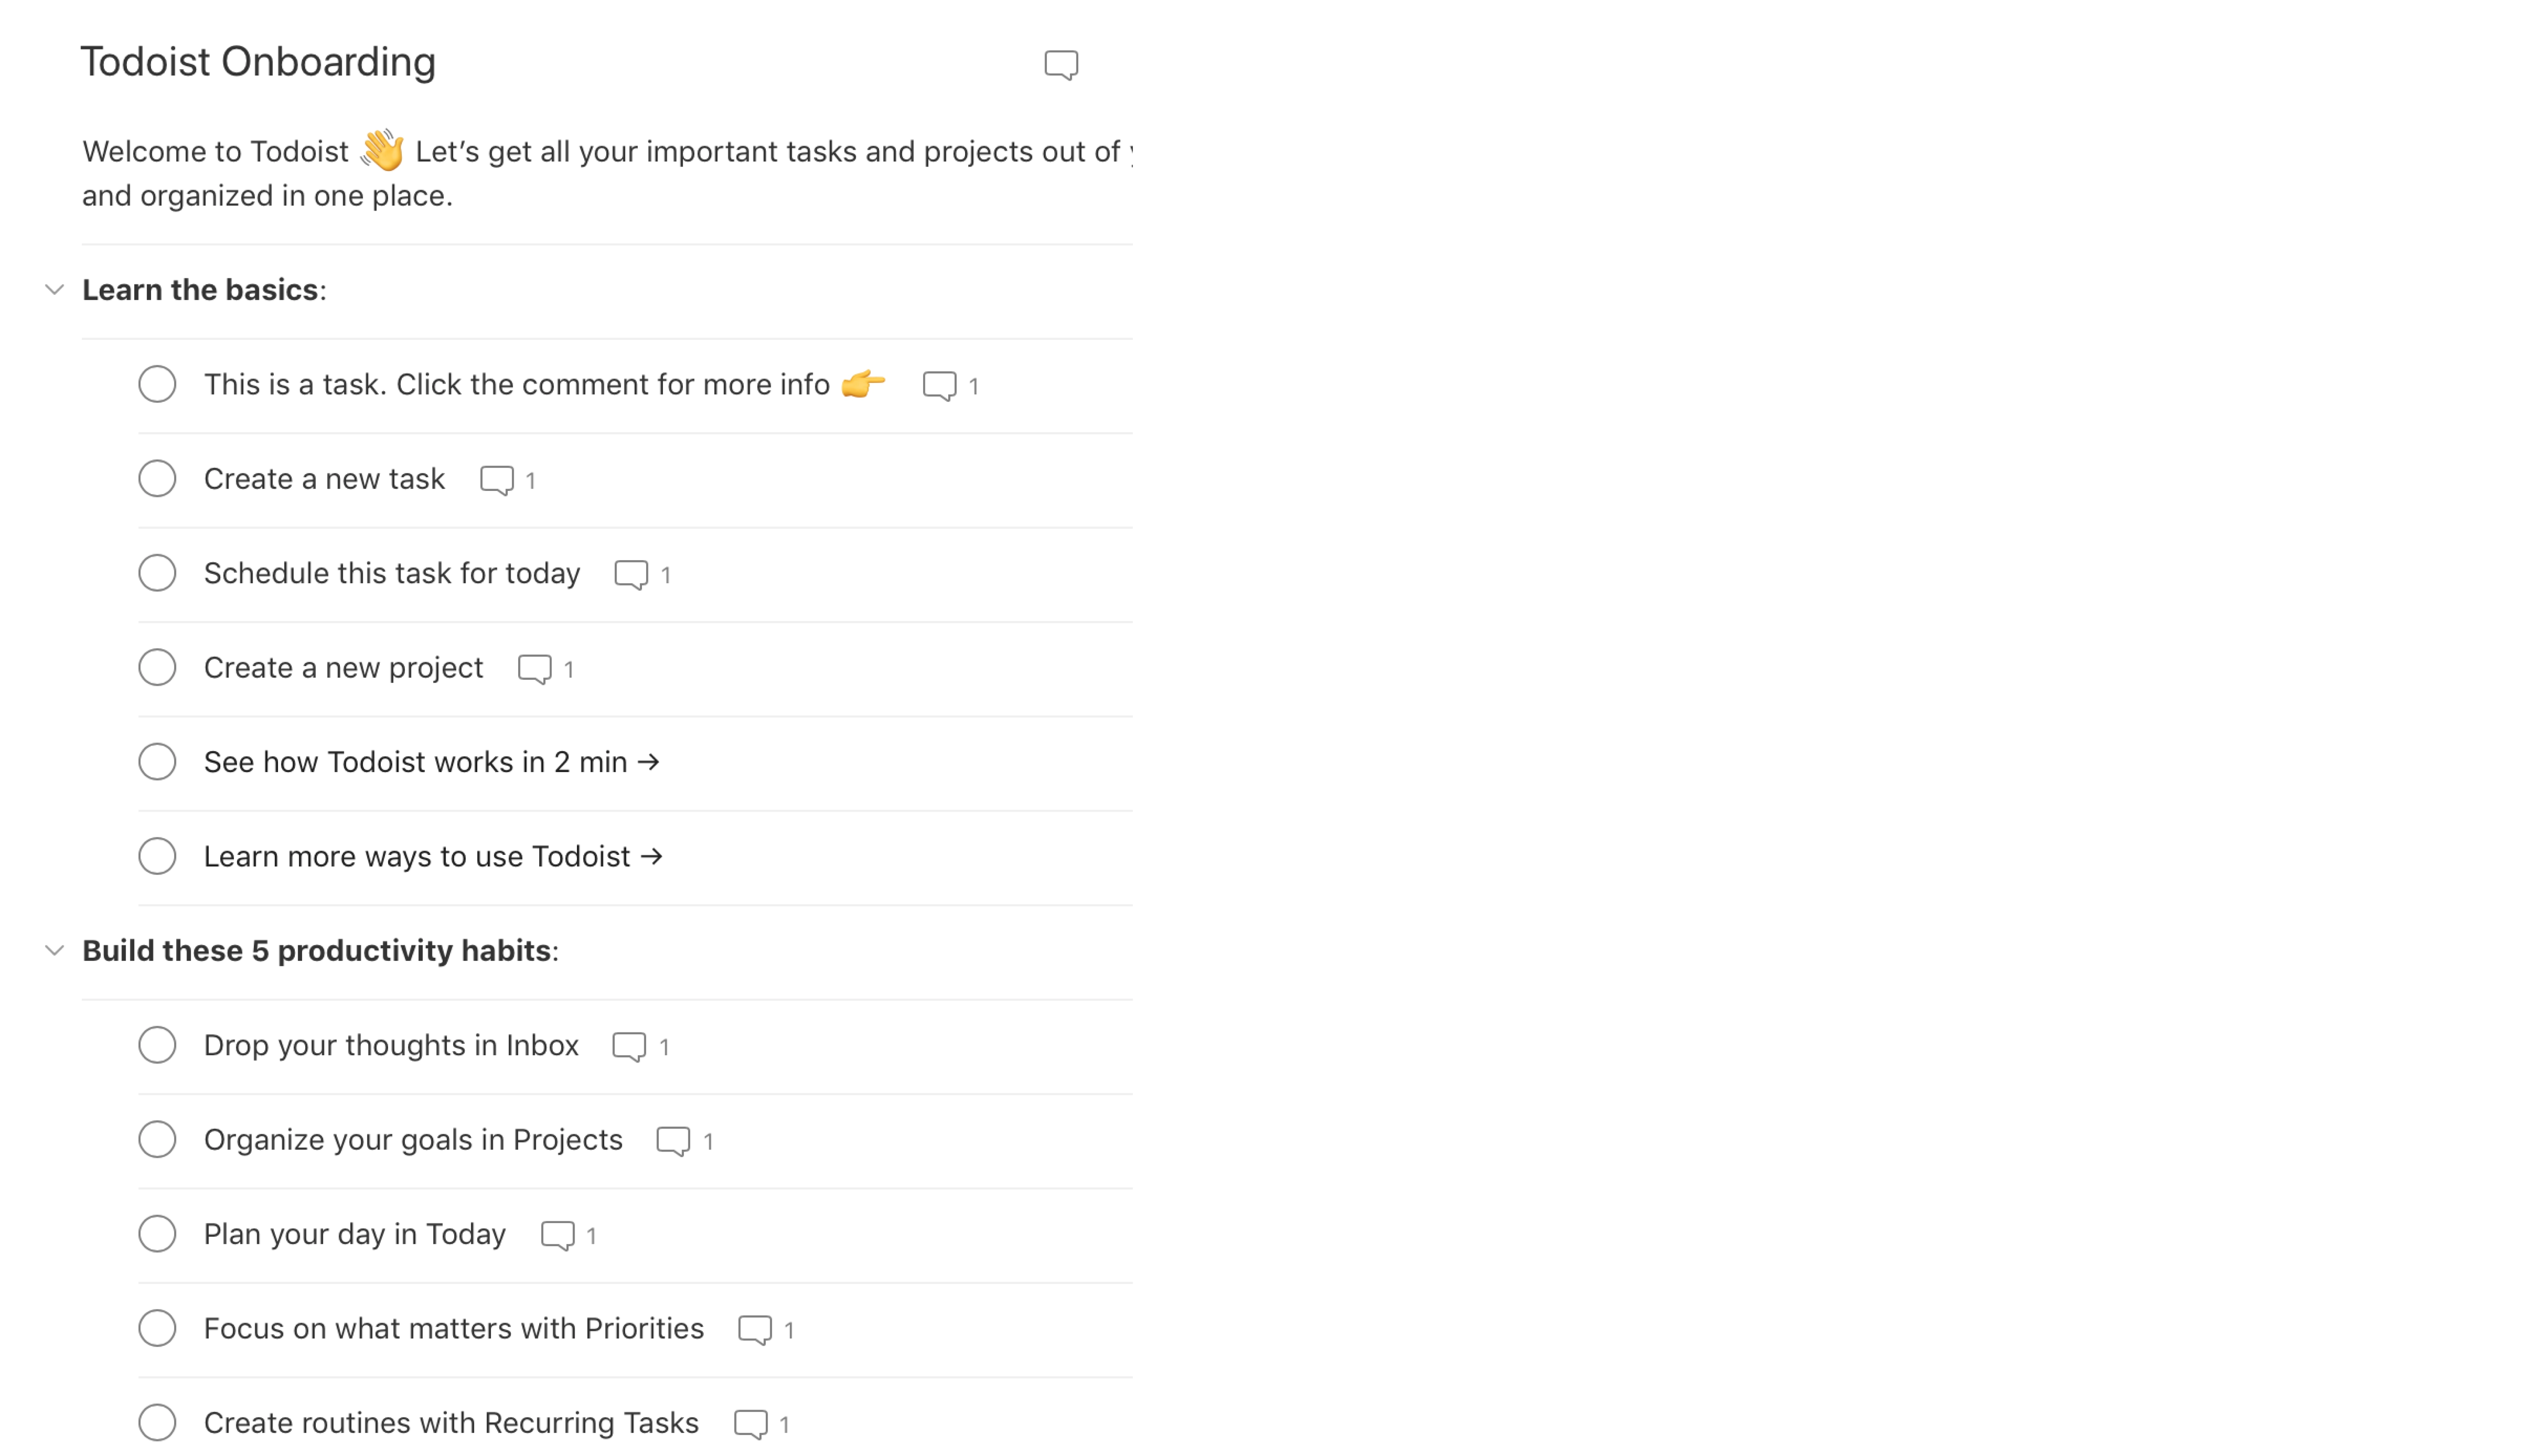Open comments on the Todoist Onboarding project
The height and width of the screenshot is (1456, 2537).
pyautogui.click(x=1061, y=63)
